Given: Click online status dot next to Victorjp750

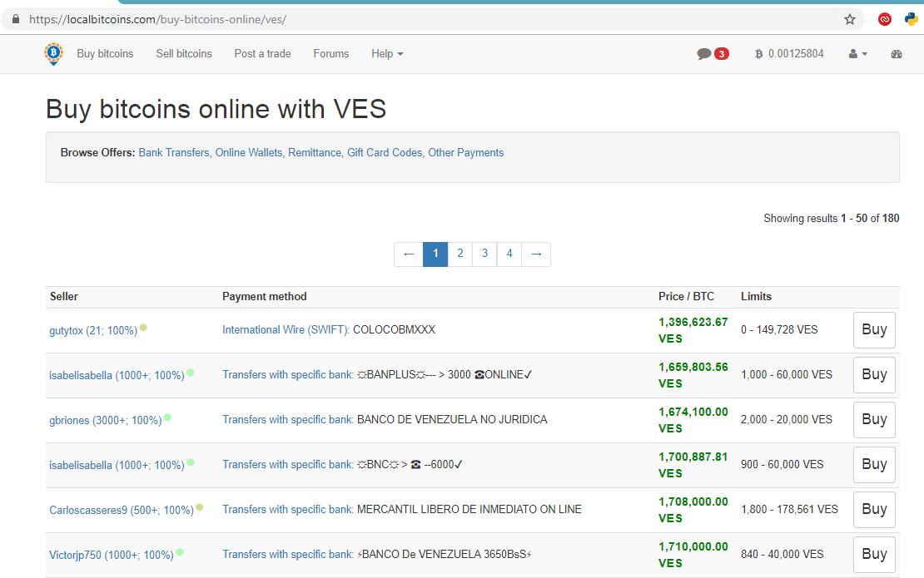Looking at the screenshot, I should [180, 552].
